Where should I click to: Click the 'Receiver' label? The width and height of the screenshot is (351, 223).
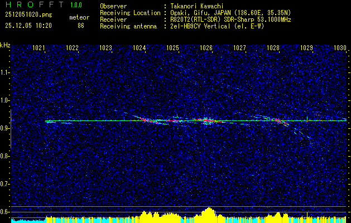pyautogui.click(x=113, y=20)
